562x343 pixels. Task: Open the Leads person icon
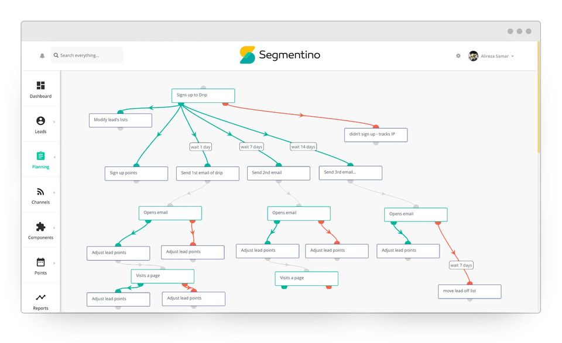click(40, 120)
